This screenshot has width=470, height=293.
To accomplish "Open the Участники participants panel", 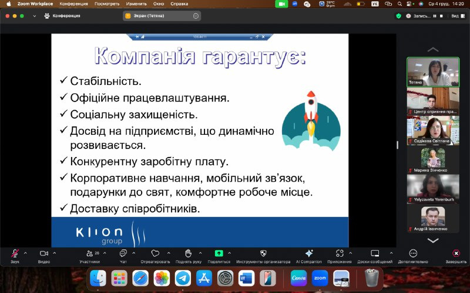I will (x=89, y=254).
